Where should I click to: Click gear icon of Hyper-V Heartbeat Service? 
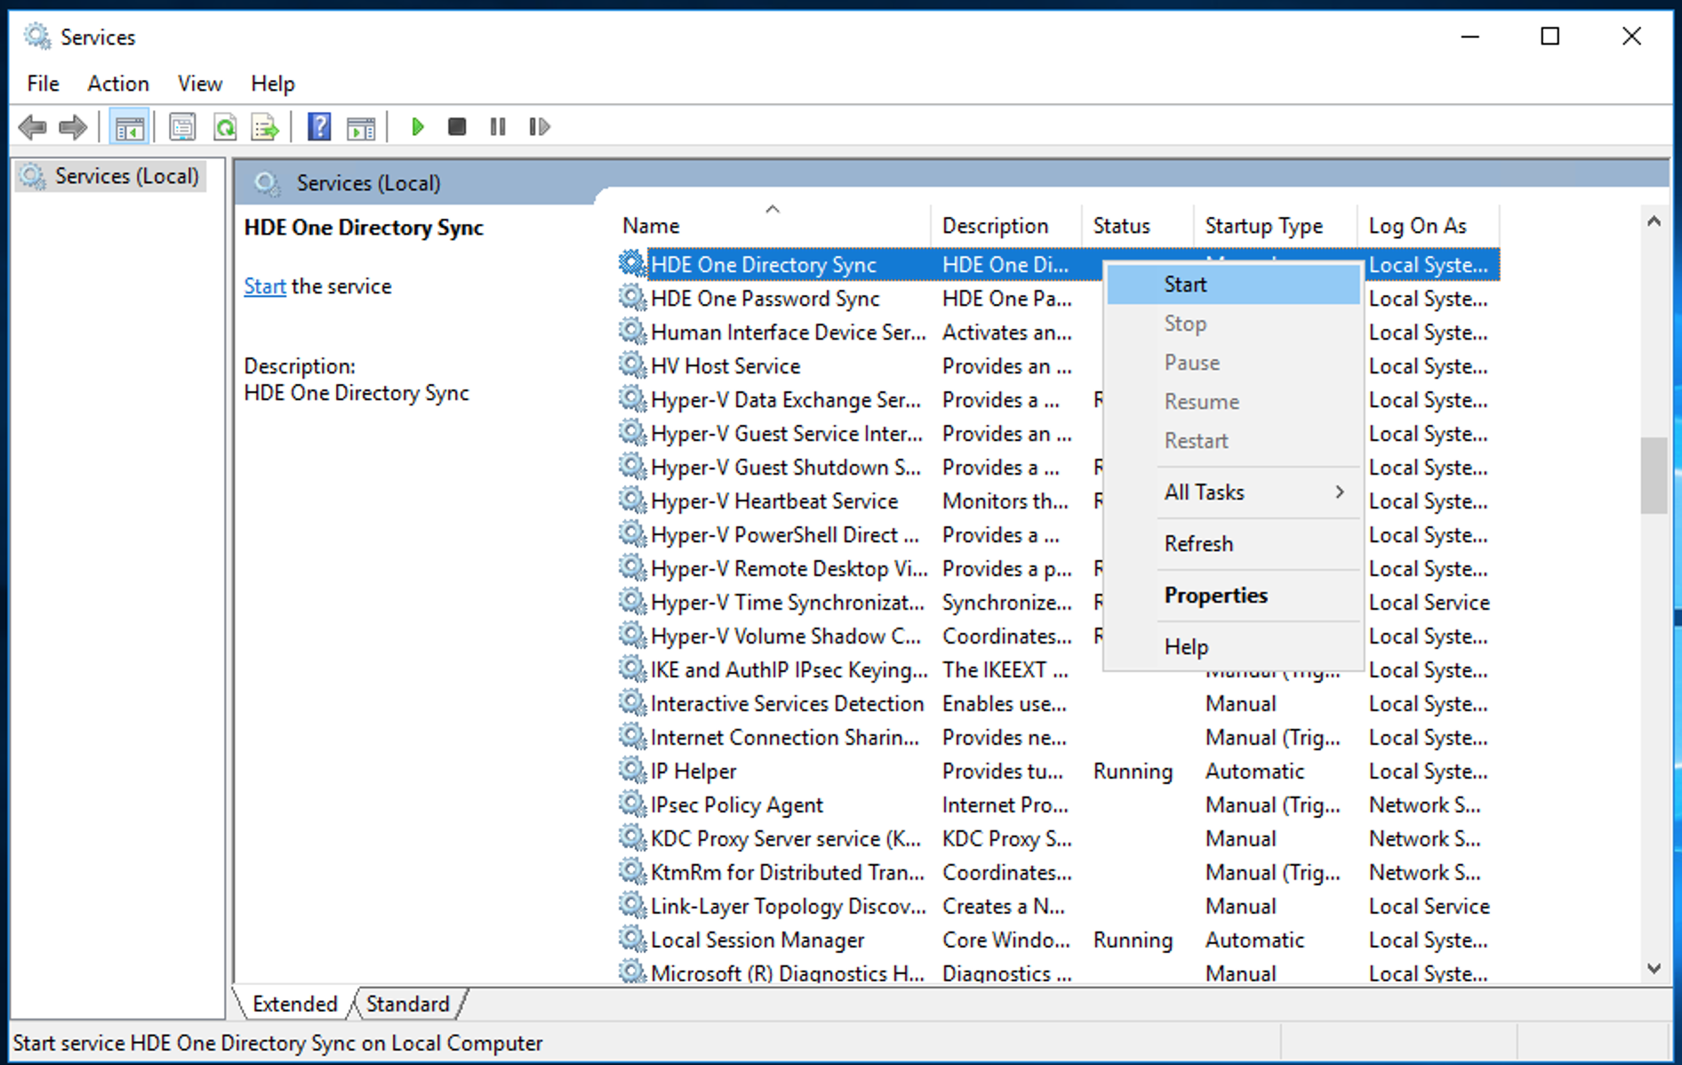(x=632, y=500)
